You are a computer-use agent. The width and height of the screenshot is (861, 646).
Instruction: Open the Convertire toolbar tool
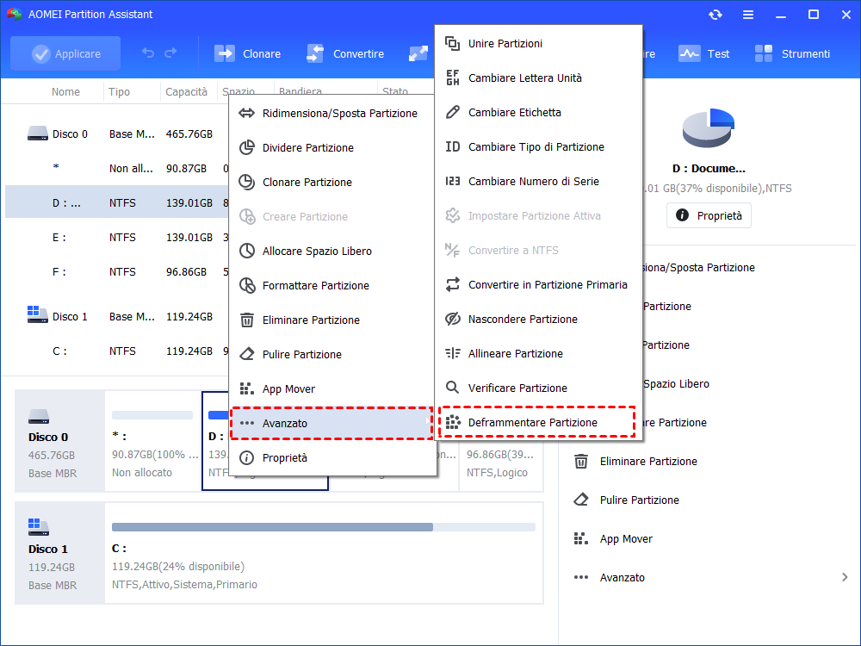pyautogui.click(x=345, y=53)
